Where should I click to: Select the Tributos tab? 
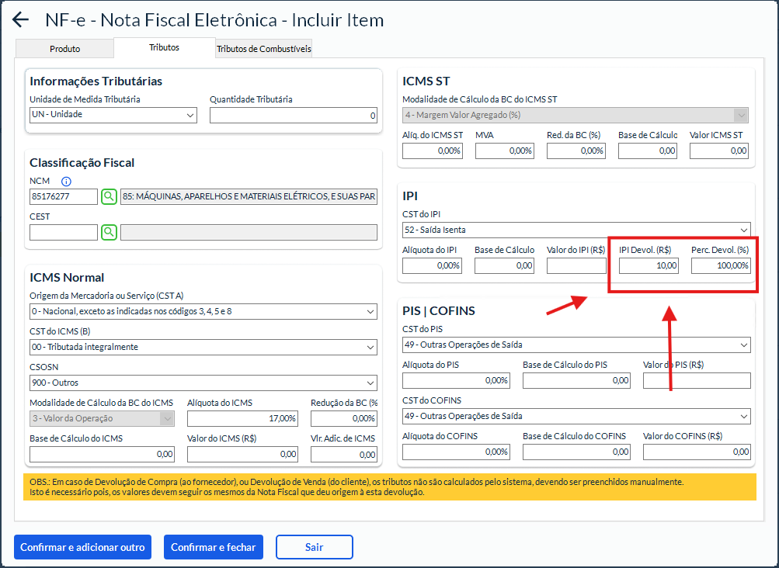[x=165, y=47]
